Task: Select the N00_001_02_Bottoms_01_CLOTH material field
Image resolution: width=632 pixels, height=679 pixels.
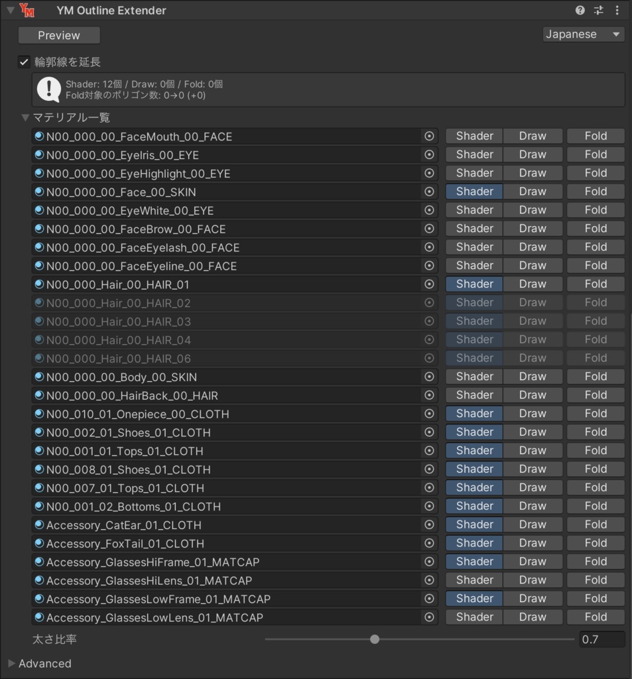Action: pos(235,506)
